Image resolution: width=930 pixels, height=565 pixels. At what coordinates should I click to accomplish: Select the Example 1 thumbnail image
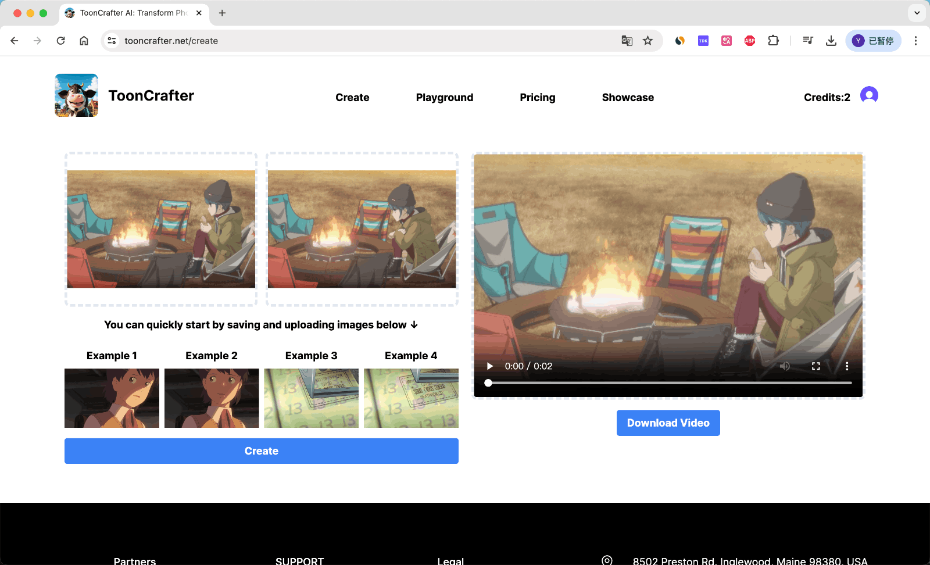(x=112, y=398)
